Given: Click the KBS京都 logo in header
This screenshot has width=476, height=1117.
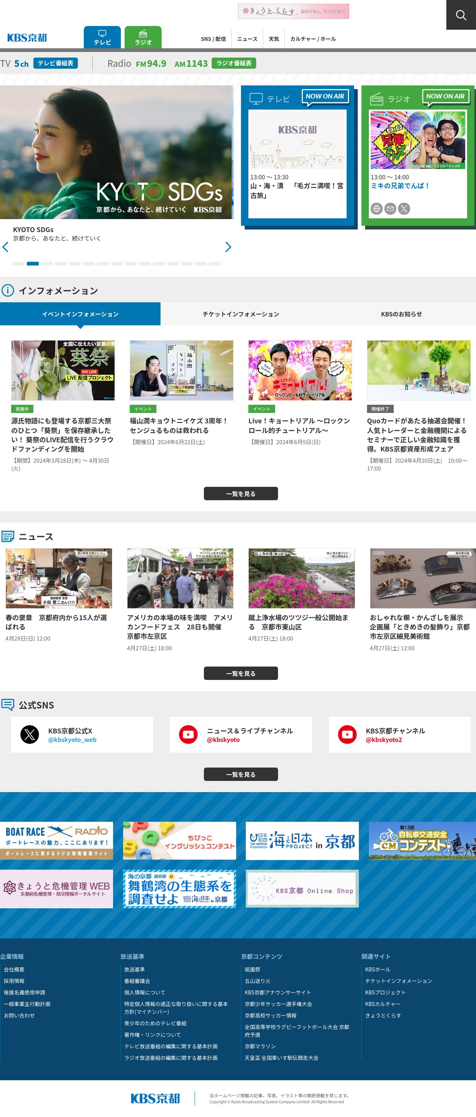Looking at the screenshot, I should [x=27, y=38].
